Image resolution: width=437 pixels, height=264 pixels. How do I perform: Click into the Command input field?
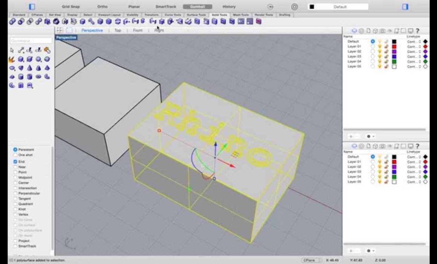click(31, 41)
